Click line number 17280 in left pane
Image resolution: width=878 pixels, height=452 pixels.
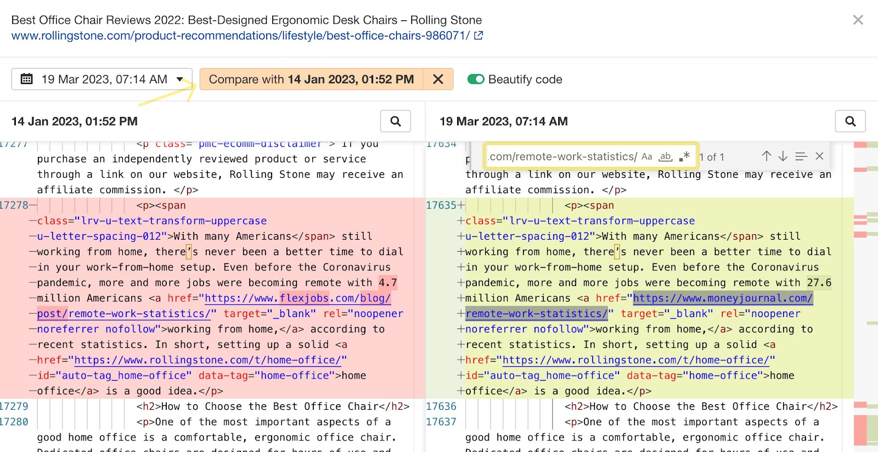coord(14,422)
